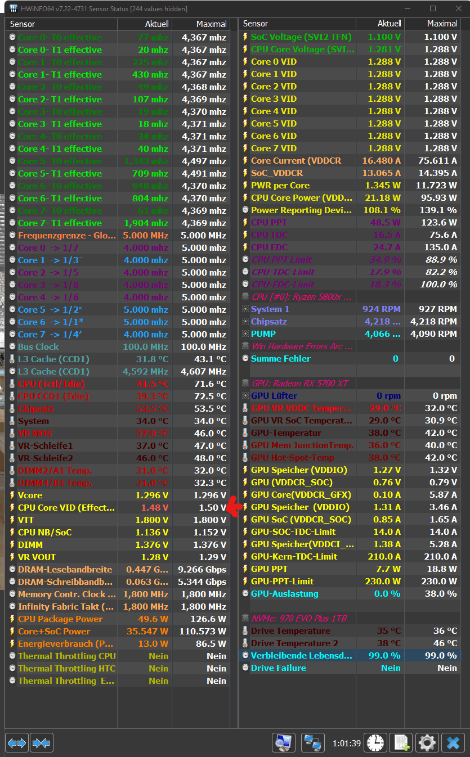Click the thermometer icon beside GPU-Temperatur
This screenshot has width=470, height=757.
(245, 433)
